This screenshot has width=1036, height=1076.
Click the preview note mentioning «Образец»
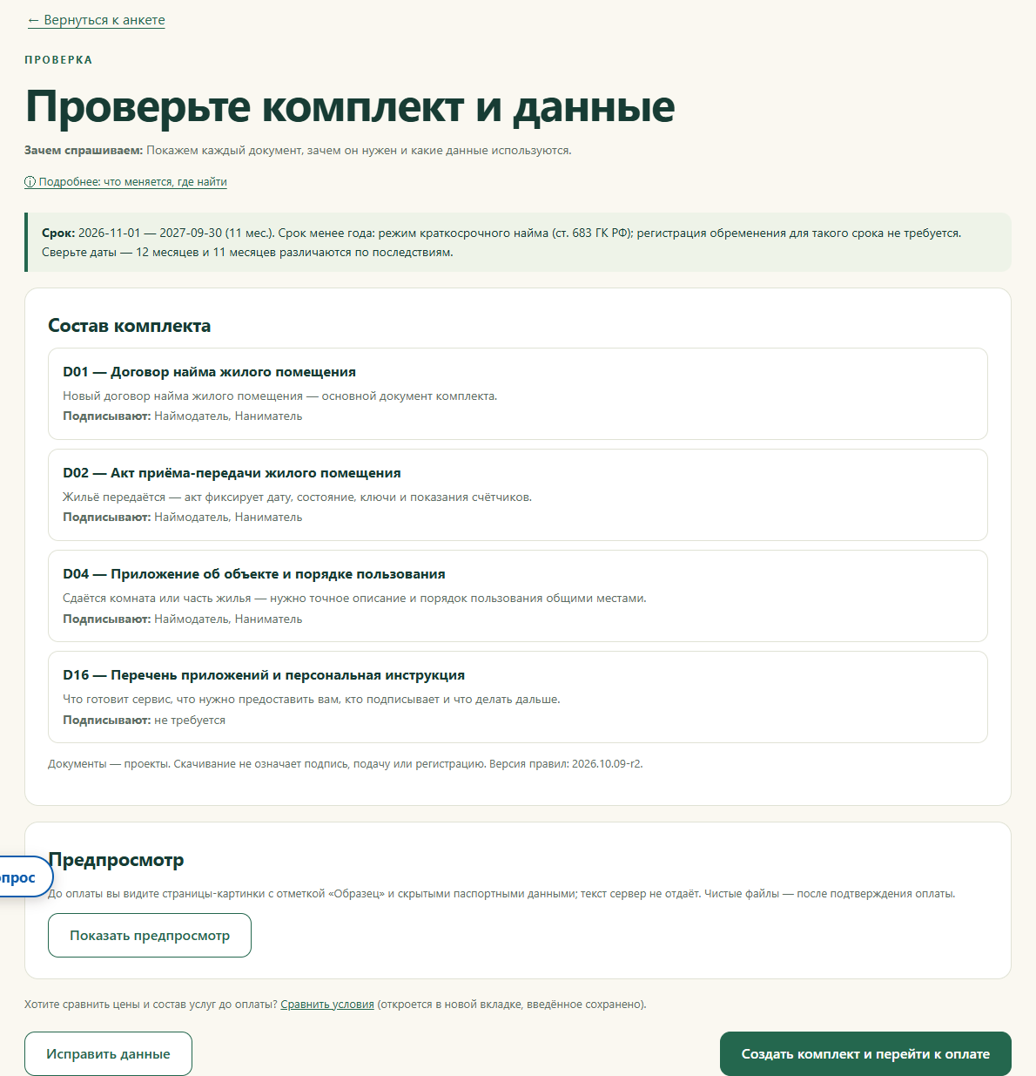click(x=501, y=894)
